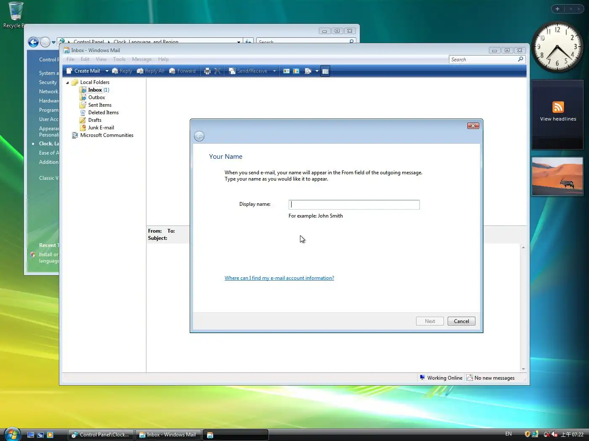This screenshot has width=589, height=441.
Task: Switch to the Control Panel taskbar button
Action: 101,435
